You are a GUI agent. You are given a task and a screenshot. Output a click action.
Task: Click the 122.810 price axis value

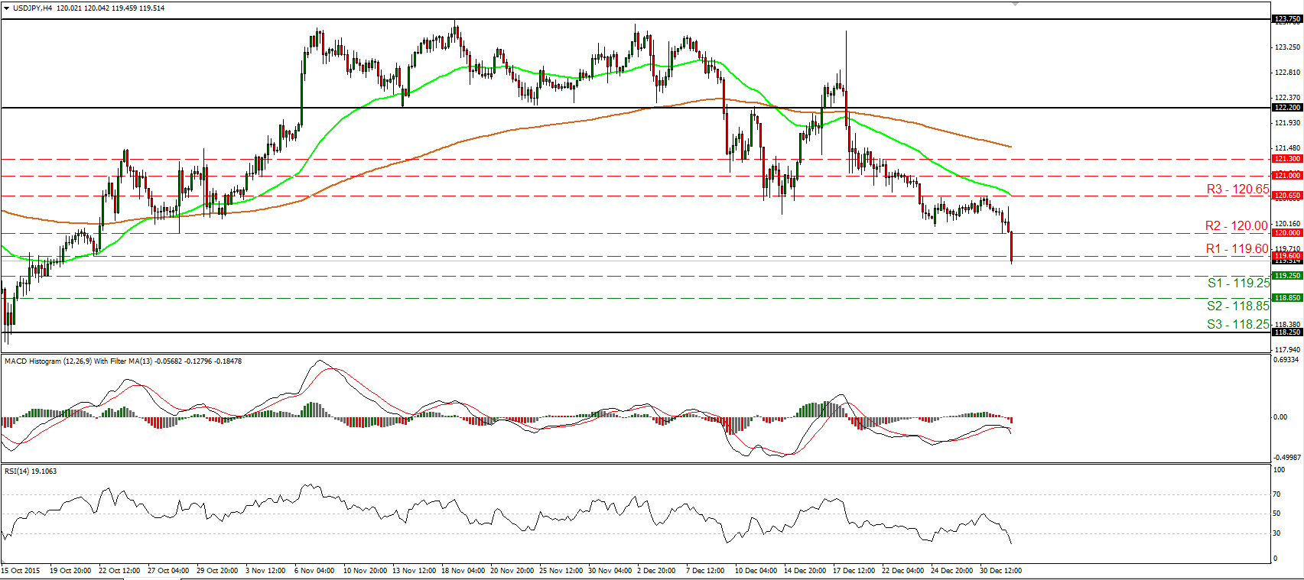tap(1288, 73)
